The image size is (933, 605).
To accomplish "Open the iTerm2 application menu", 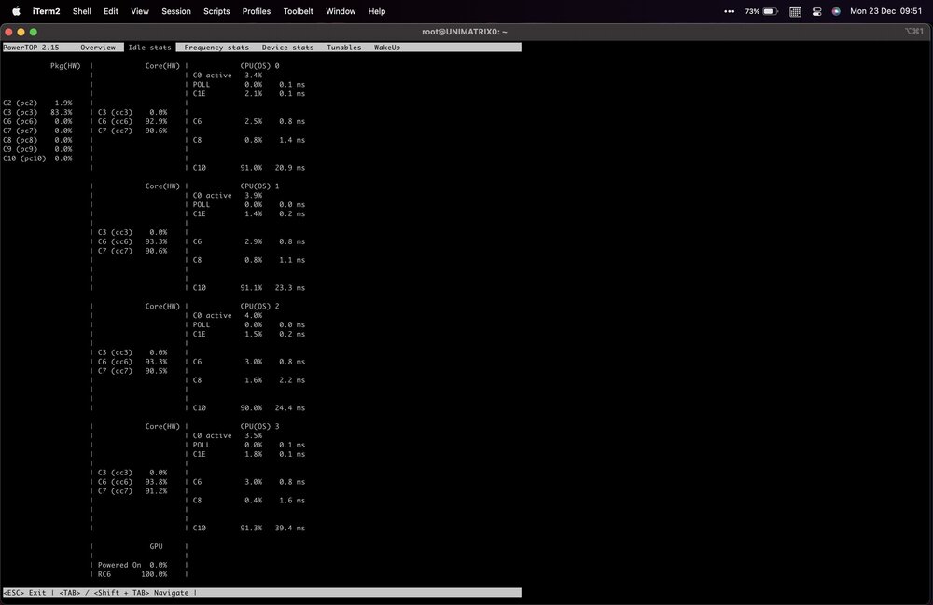I will [x=46, y=11].
